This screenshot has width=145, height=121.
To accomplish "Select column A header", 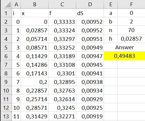I will tap(16, 4).
